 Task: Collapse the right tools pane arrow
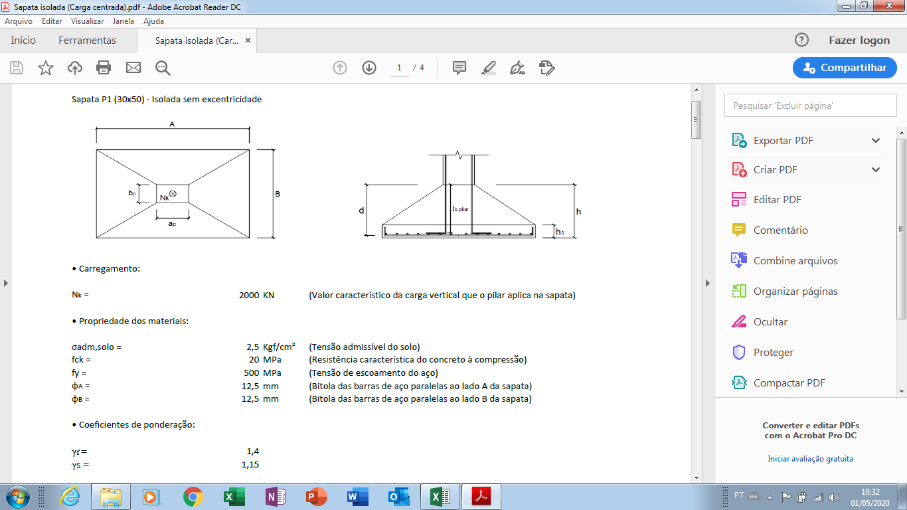(708, 283)
